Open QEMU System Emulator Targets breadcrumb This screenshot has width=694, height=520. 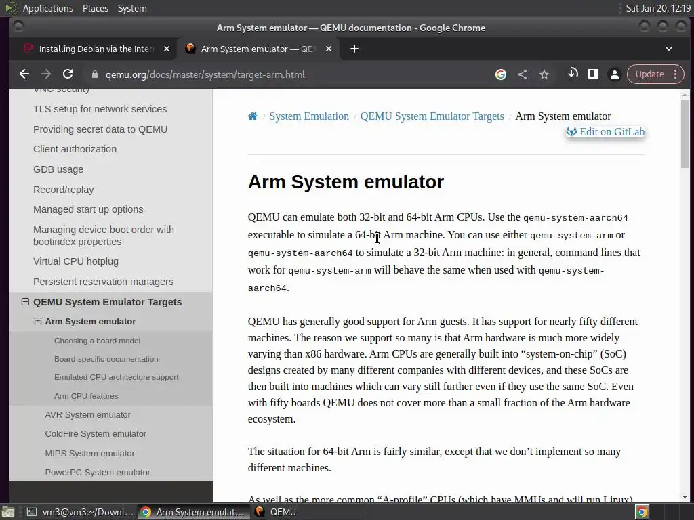(432, 116)
